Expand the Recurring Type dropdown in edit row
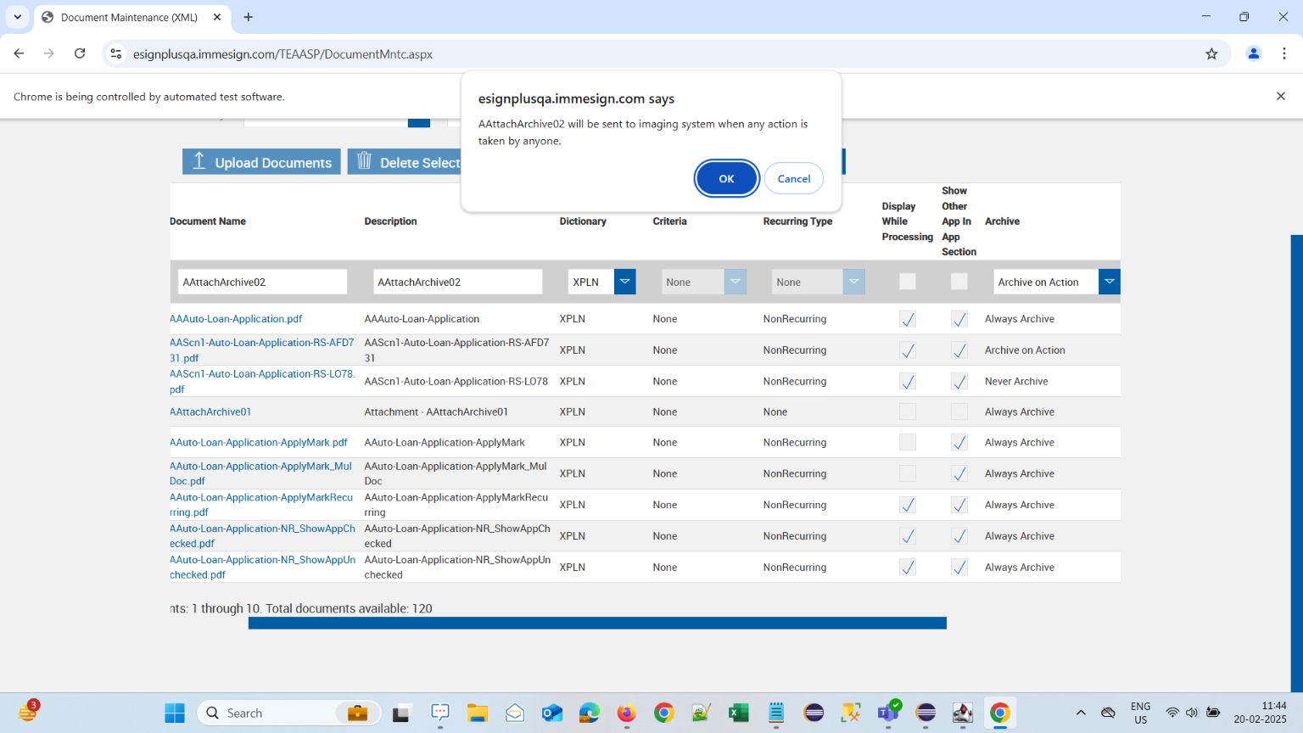The image size is (1303, 733). coord(854,282)
